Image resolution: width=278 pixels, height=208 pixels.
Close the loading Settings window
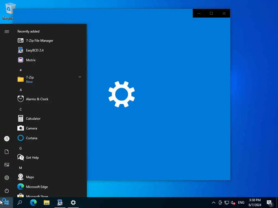pos(224,13)
